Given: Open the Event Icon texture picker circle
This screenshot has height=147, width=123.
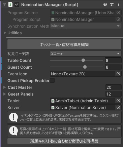Looking at the screenshot, I should 118,74.
